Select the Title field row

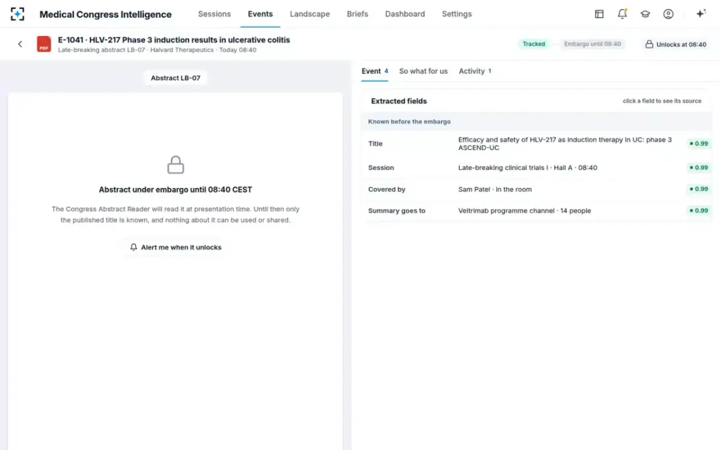pyautogui.click(x=537, y=143)
